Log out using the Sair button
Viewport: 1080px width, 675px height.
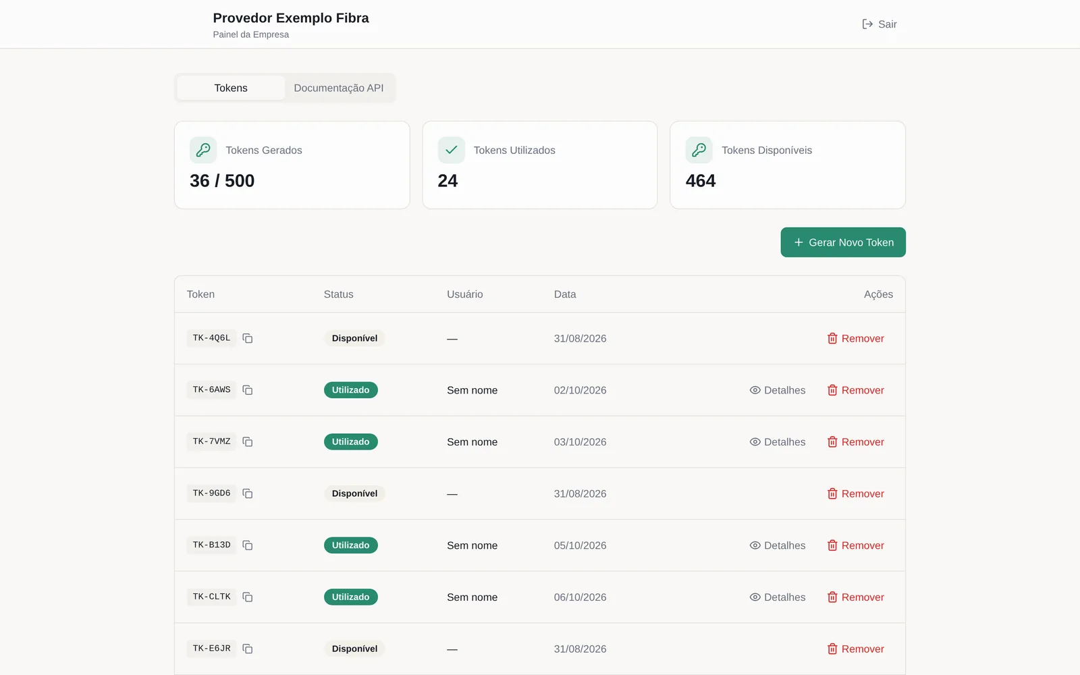click(880, 24)
